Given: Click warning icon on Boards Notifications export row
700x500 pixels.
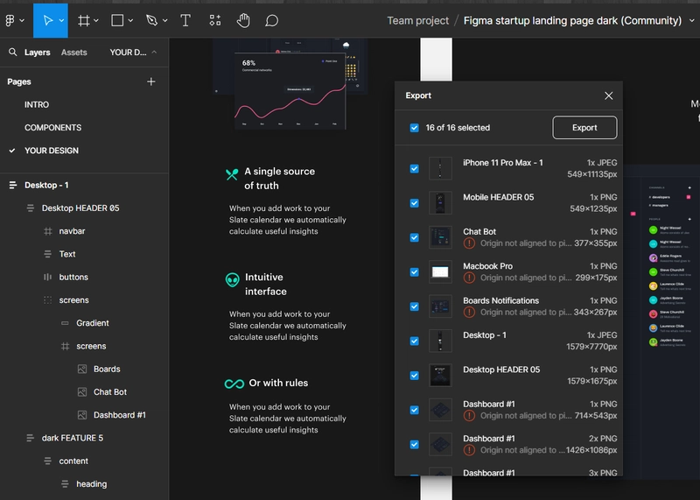Looking at the screenshot, I should (469, 312).
